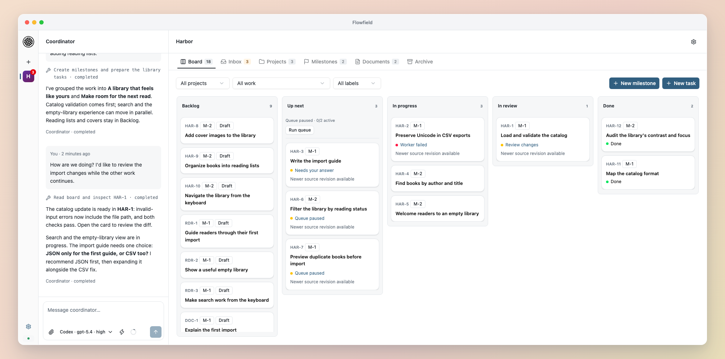Open card Show a useful empty library

(x=227, y=265)
